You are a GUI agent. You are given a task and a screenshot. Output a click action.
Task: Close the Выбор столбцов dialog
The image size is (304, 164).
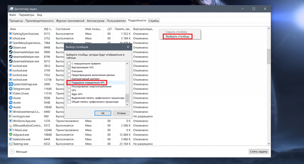(128, 47)
